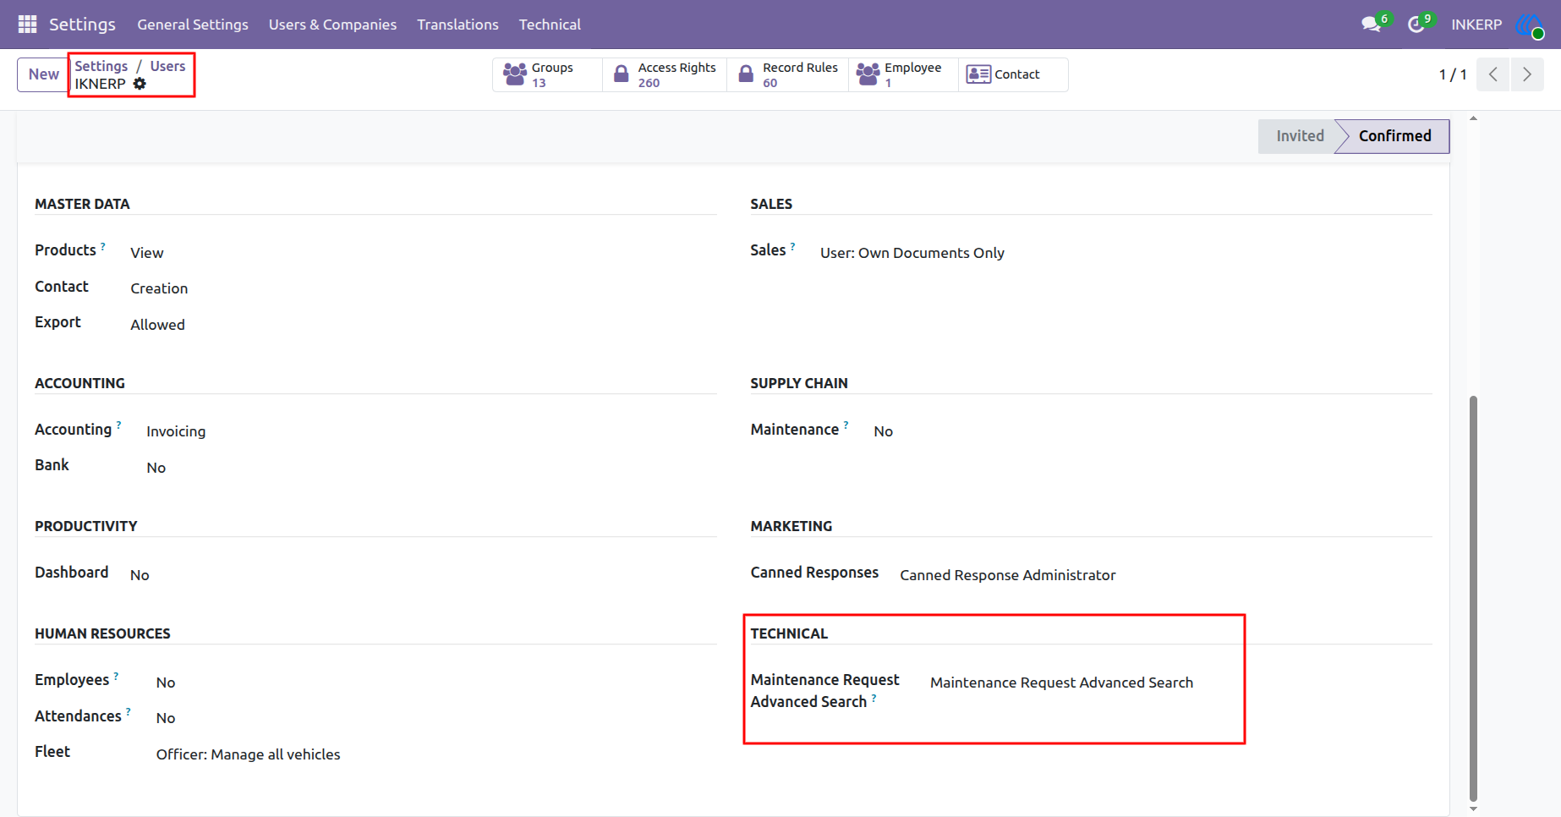Open Canned Responses field value

1008,575
